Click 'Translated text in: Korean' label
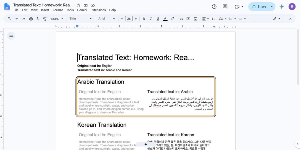 point(171,135)
